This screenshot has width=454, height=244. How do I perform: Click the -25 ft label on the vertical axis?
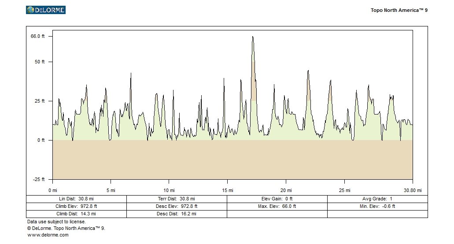(39, 179)
